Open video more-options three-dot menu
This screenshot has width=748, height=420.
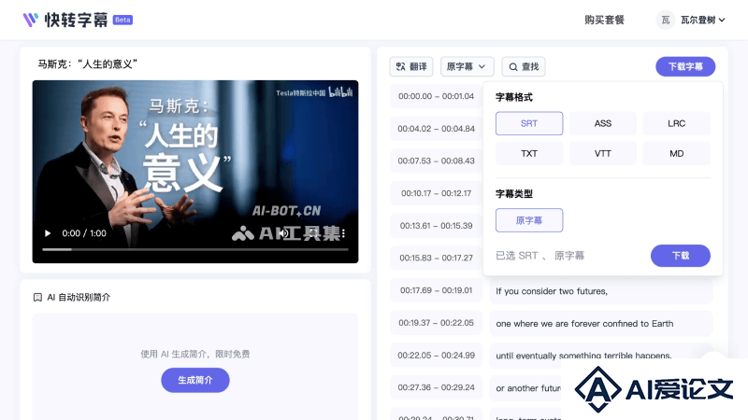[x=343, y=233]
